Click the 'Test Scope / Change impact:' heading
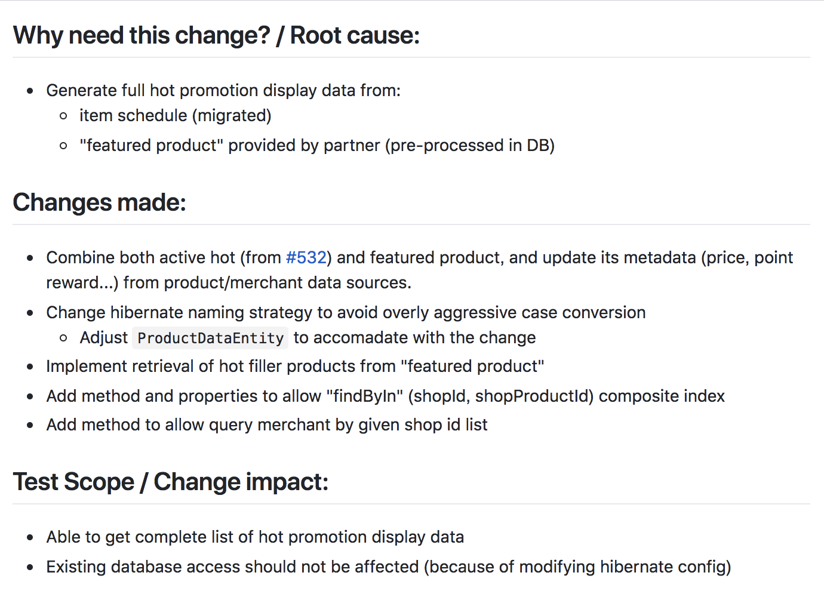Image resolution: width=824 pixels, height=594 pixels. (171, 482)
